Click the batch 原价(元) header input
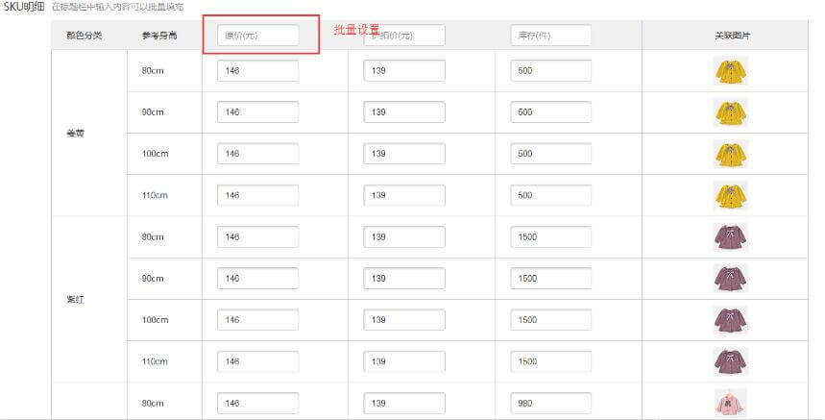This screenshot has width=825, height=420. (x=257, y=36)
